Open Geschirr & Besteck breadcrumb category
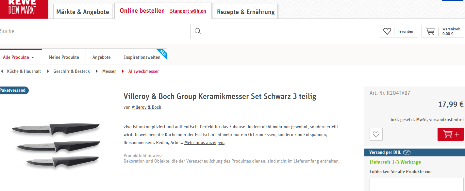 [x=71, y=71]
